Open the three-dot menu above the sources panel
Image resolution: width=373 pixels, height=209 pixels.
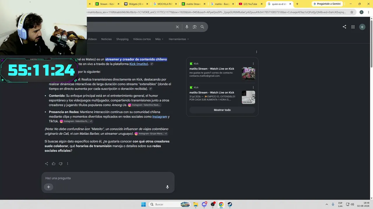point(256,52)
